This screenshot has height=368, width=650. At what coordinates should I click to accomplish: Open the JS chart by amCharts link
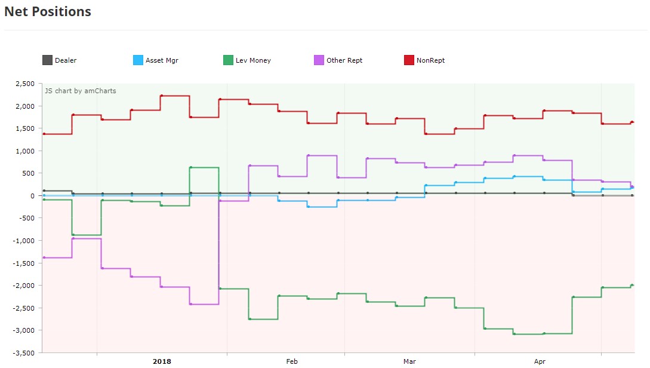coord(81,91)
